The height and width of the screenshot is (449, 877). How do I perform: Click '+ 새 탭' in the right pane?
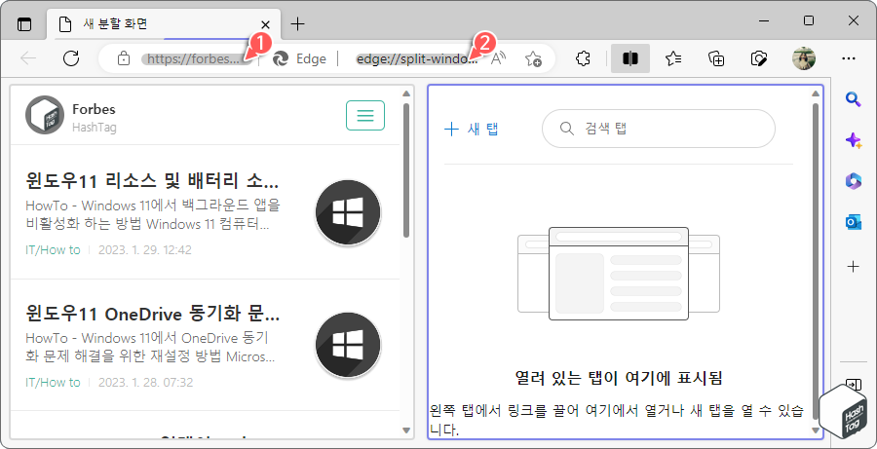click(471, 130)
